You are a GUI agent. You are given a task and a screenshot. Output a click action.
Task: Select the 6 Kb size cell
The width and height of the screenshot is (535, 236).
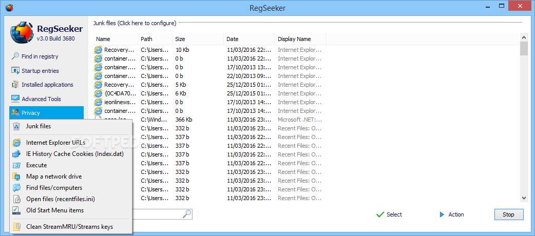181,93
